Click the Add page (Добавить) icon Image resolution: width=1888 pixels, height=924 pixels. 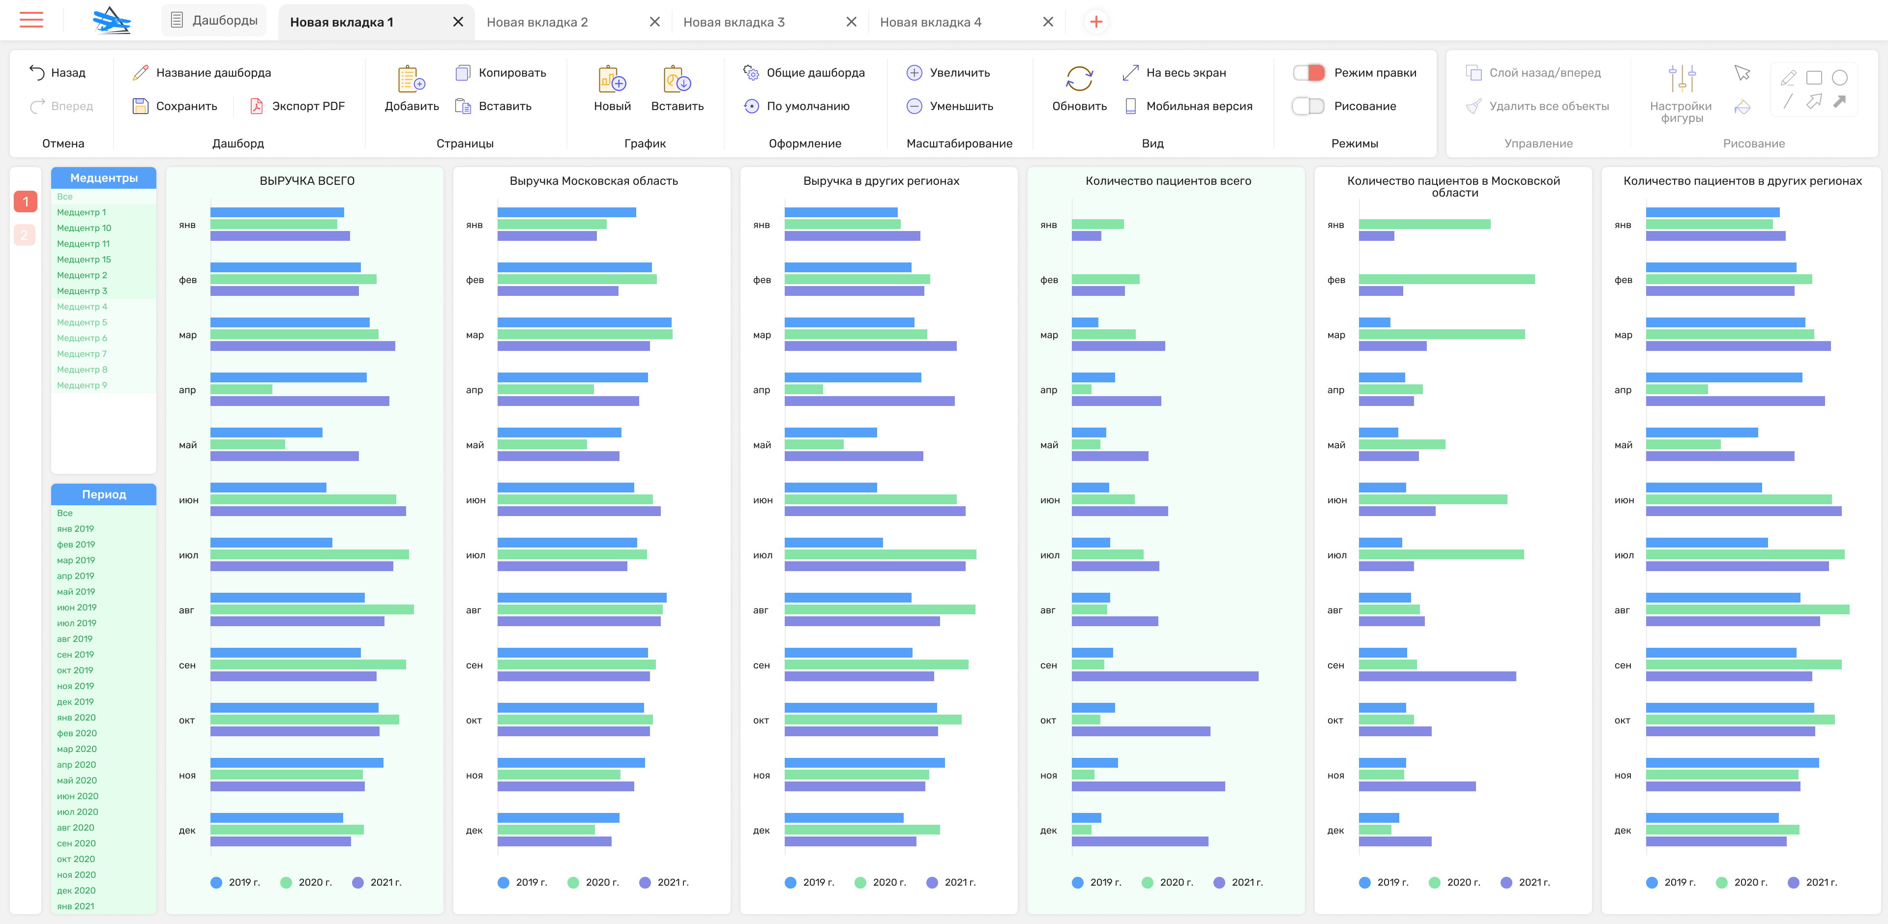[411, 79]
